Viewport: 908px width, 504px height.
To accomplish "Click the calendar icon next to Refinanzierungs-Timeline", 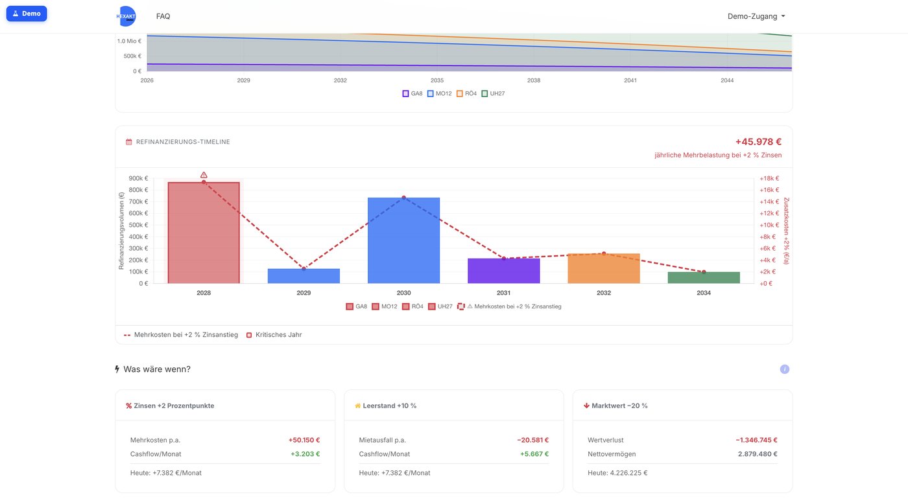I will pyautogui.click(x=129, y=142).
